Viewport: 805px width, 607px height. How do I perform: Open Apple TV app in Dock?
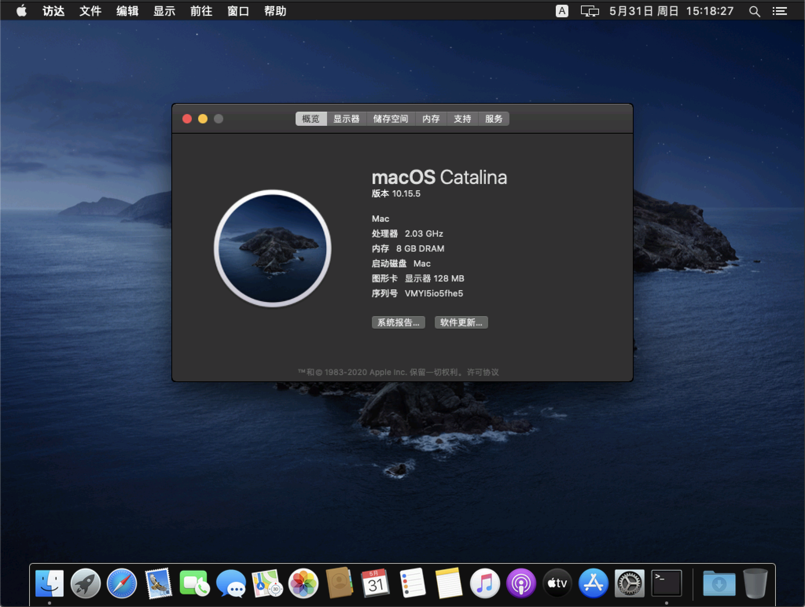pyautogui.click(x=557, y=583)
